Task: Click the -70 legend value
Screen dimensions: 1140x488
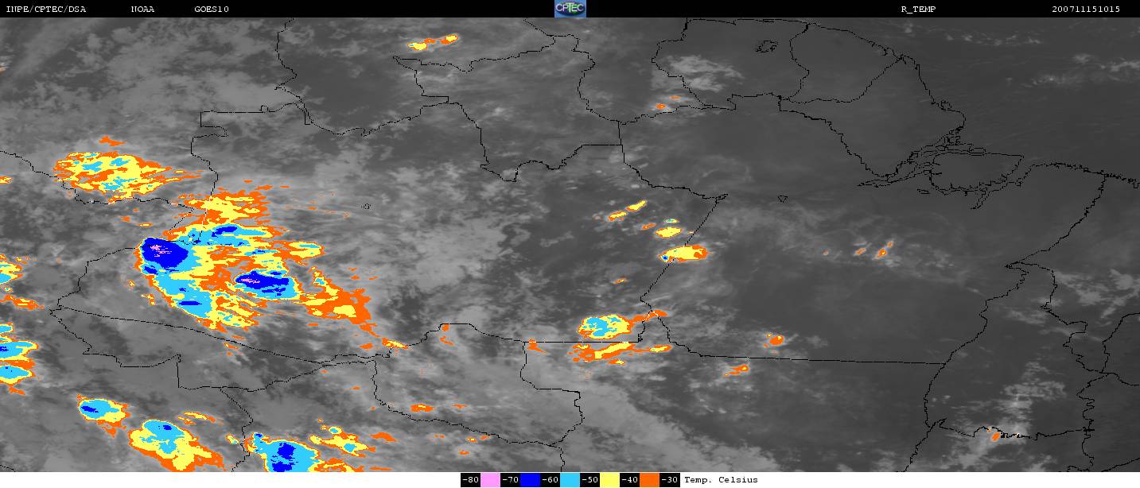Action: tap(510, 480)
